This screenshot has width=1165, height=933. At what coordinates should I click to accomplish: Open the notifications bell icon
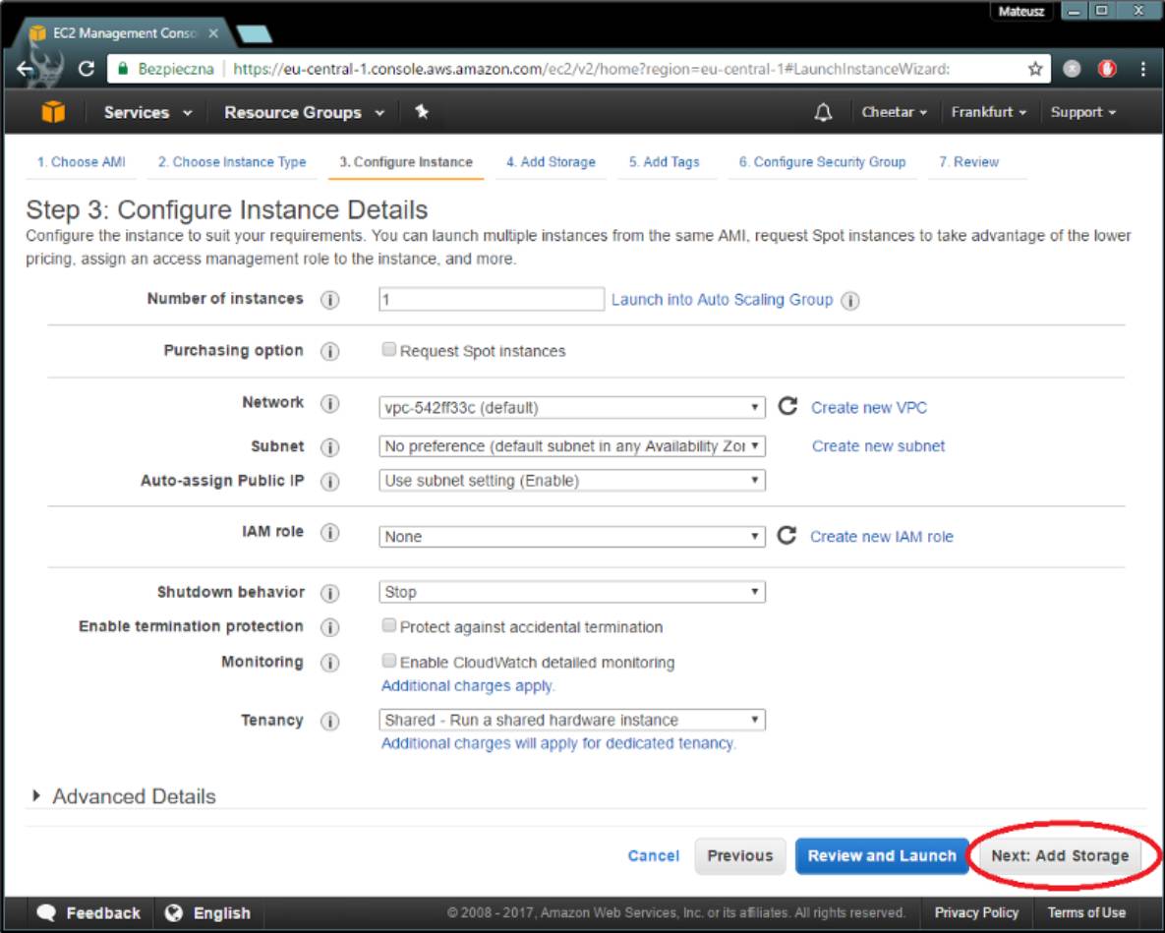tap(823, 112)
